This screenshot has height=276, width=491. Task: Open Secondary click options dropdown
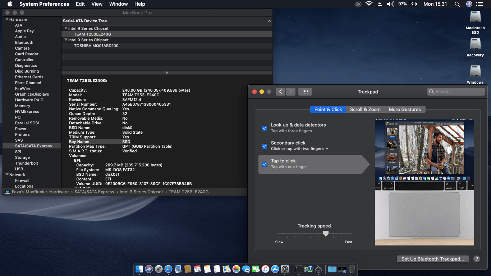[327, 149]
